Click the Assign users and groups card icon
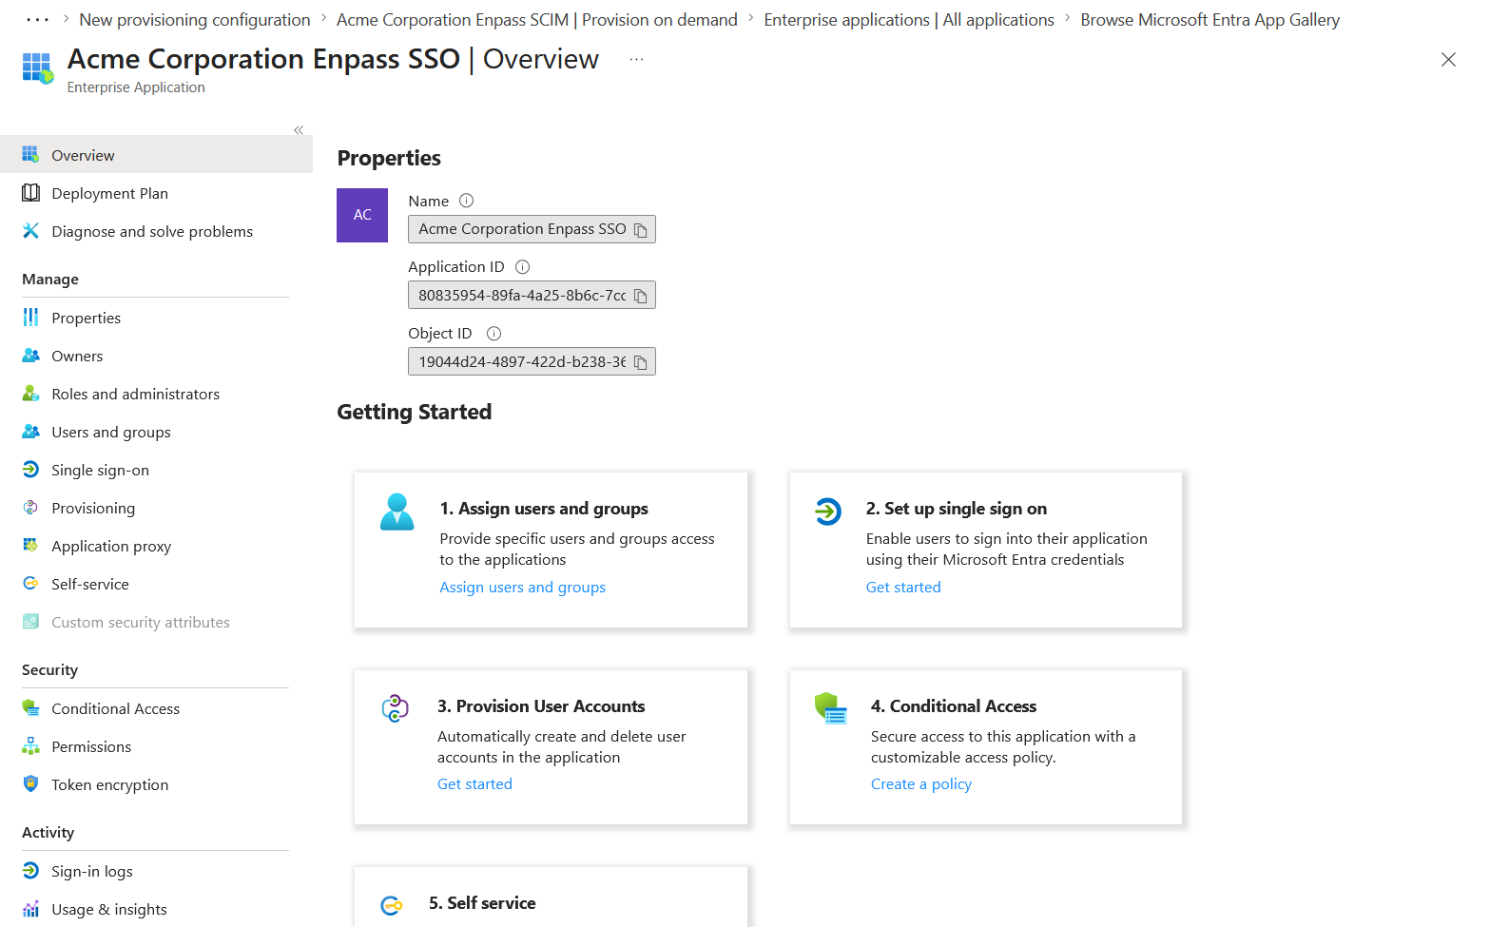Screen dimensions: 1490x927 (x=397, y=512)
